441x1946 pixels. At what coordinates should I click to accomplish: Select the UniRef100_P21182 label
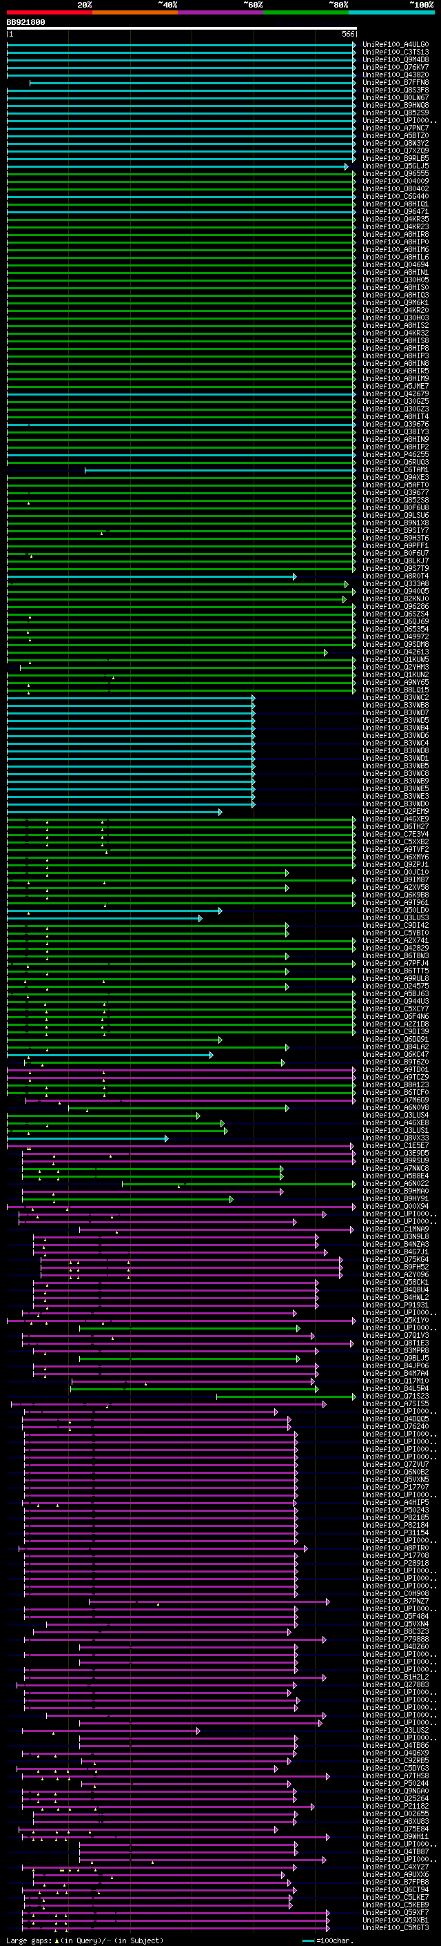pyautogui.click(x=396, y=1807)
